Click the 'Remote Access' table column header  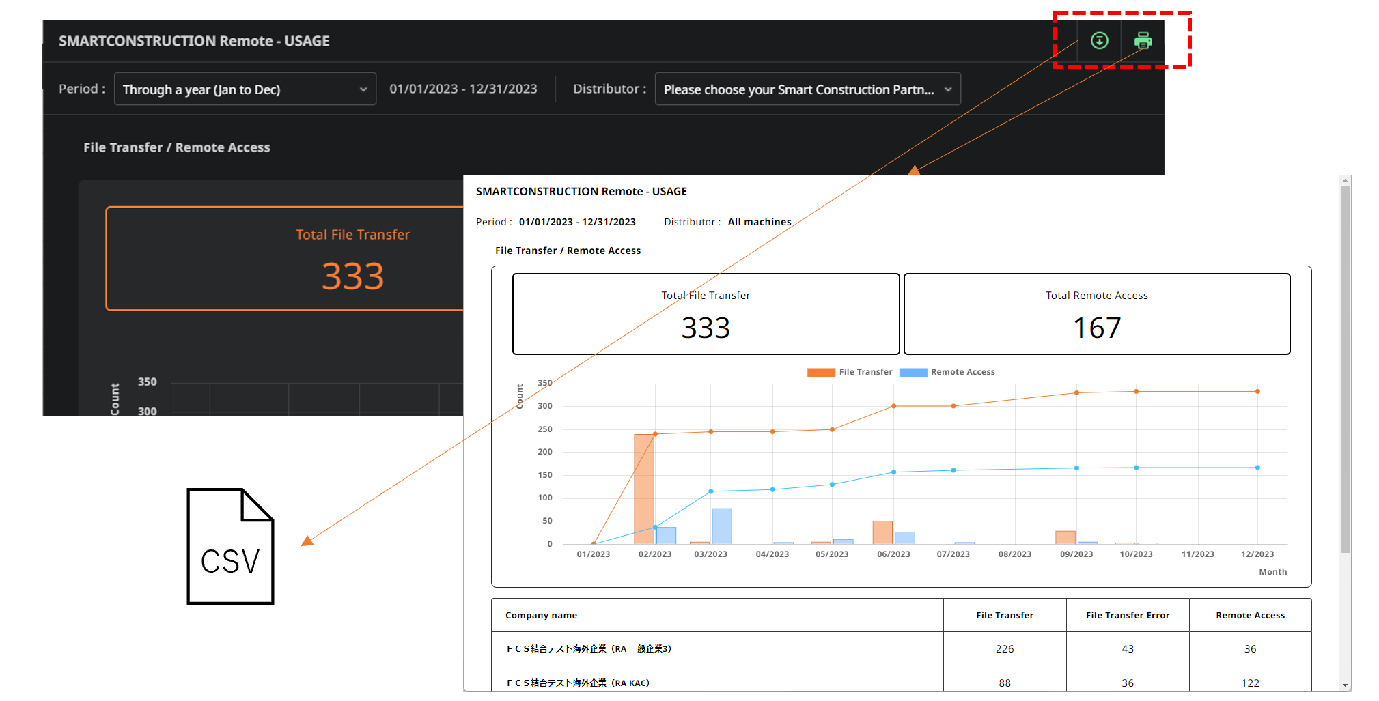click(1250, 615)
